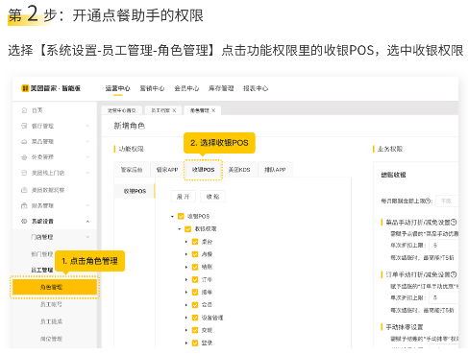Image resolution: width=468 pixels, height=355 pixels.
Task: Expand the 桌台 tree node arrow
Action: point(186,242)
